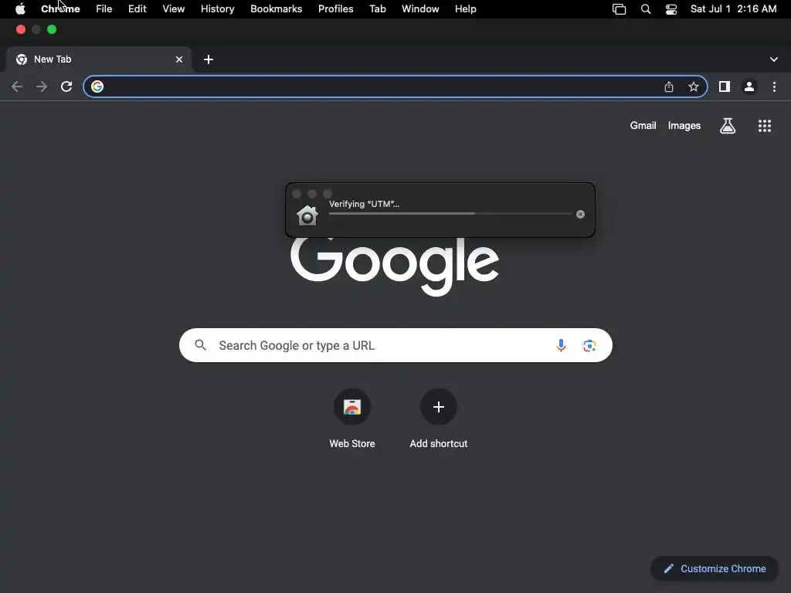Image resolution: width=791 pixels, height=593 pixels.
Task: Toggle the Chrome side panel
Action: point(725,86)
